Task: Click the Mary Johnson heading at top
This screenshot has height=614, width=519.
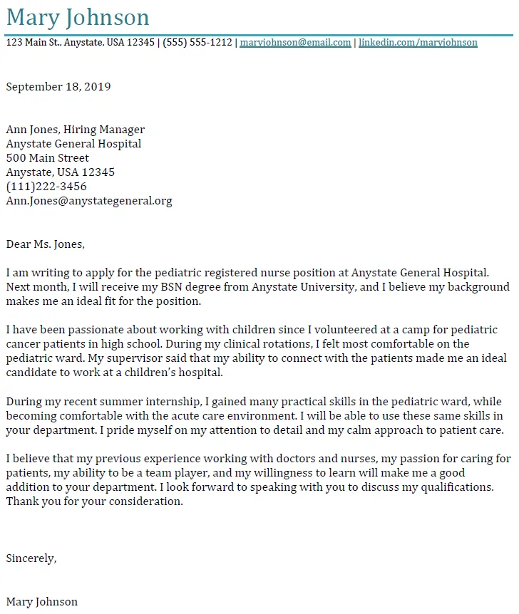Action: click(78, 17)
